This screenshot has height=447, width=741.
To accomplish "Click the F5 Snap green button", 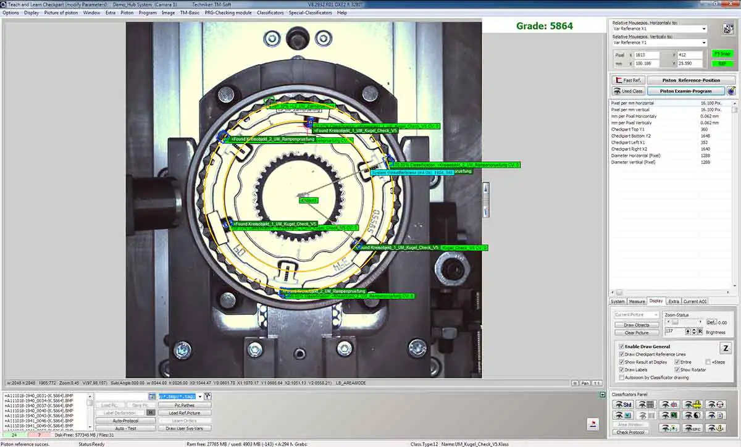I will tap(722, 54).
